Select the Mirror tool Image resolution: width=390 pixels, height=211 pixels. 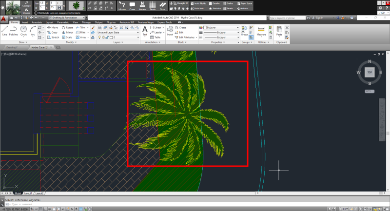[x=67, y=33]
